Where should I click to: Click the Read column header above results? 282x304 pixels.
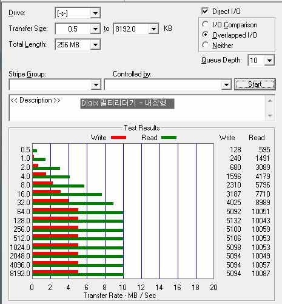(257, 138)
